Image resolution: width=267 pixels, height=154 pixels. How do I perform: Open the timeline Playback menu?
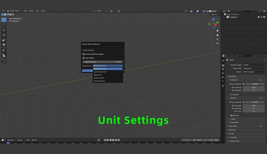(x=11, y=140)
